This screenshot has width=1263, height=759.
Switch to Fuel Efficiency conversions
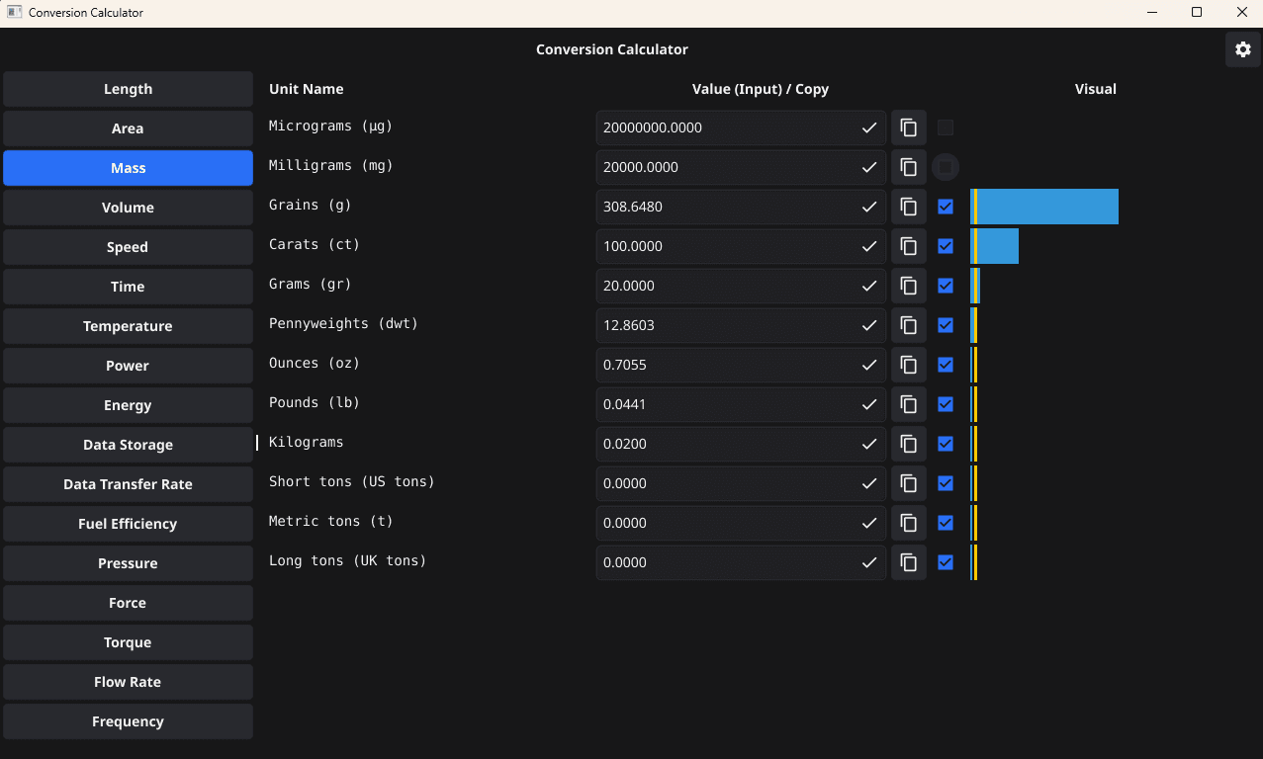tap(128, 523)
